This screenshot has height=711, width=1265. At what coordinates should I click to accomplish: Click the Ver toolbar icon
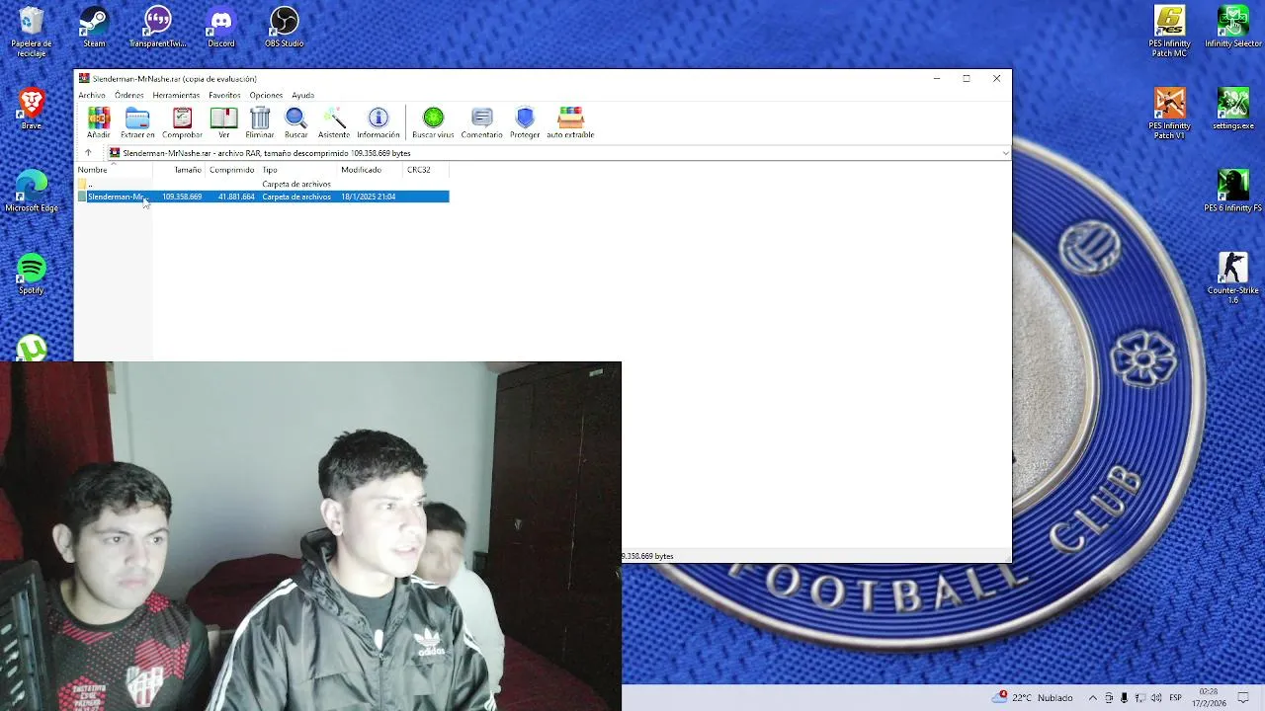tap(224, 122)
